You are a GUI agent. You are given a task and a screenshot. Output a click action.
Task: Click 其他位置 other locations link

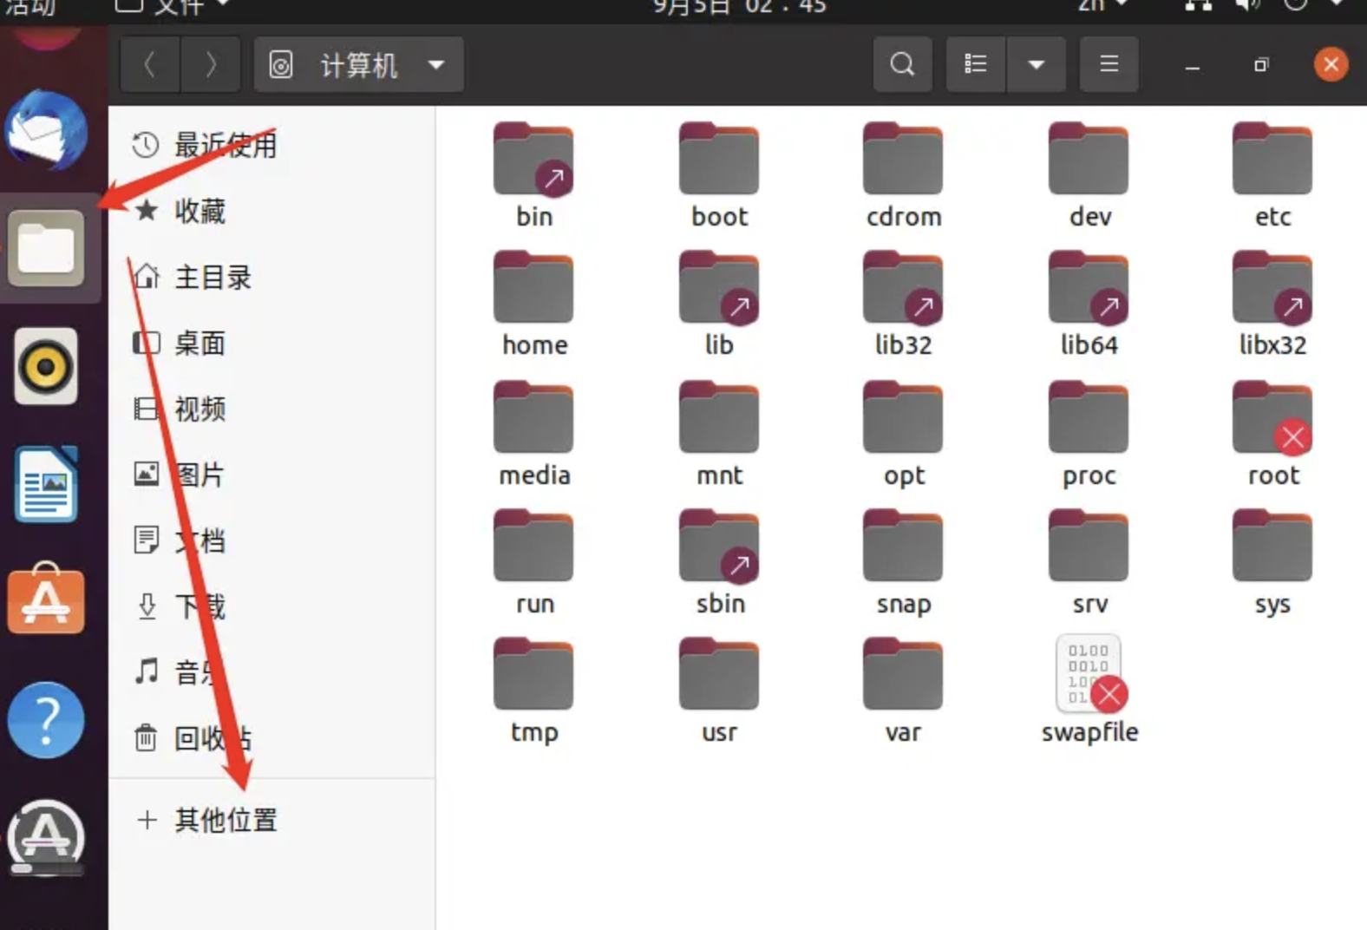point(226,820)
